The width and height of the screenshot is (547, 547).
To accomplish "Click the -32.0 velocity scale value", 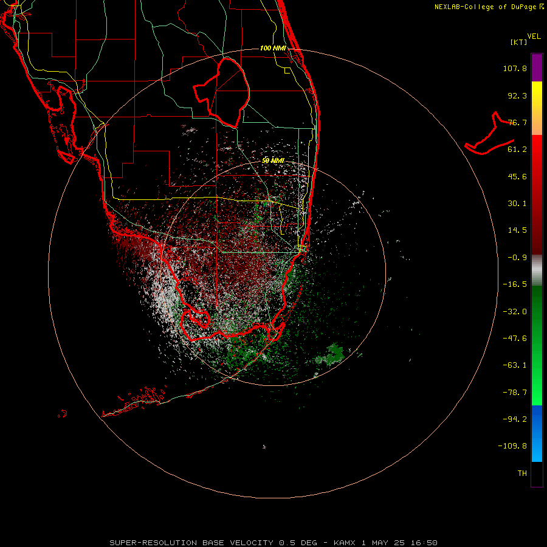I will tap(515, 312).
